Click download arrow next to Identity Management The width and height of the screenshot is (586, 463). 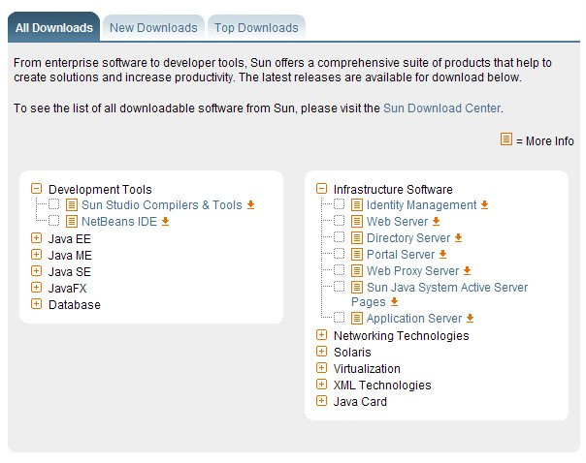tap(484, 204)
